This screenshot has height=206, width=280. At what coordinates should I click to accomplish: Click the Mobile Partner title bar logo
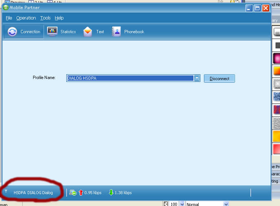point(6,8)
